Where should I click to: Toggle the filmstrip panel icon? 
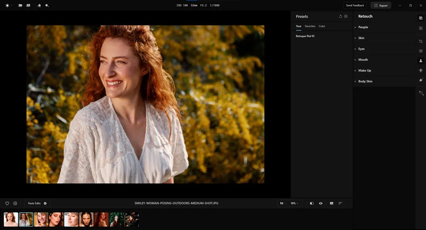(x=332, y=203)
